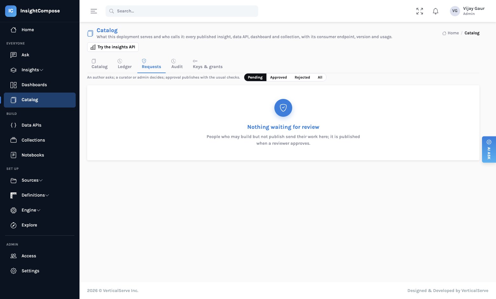
Task: Click Try the insights API button
Action: tap(113, 47)
